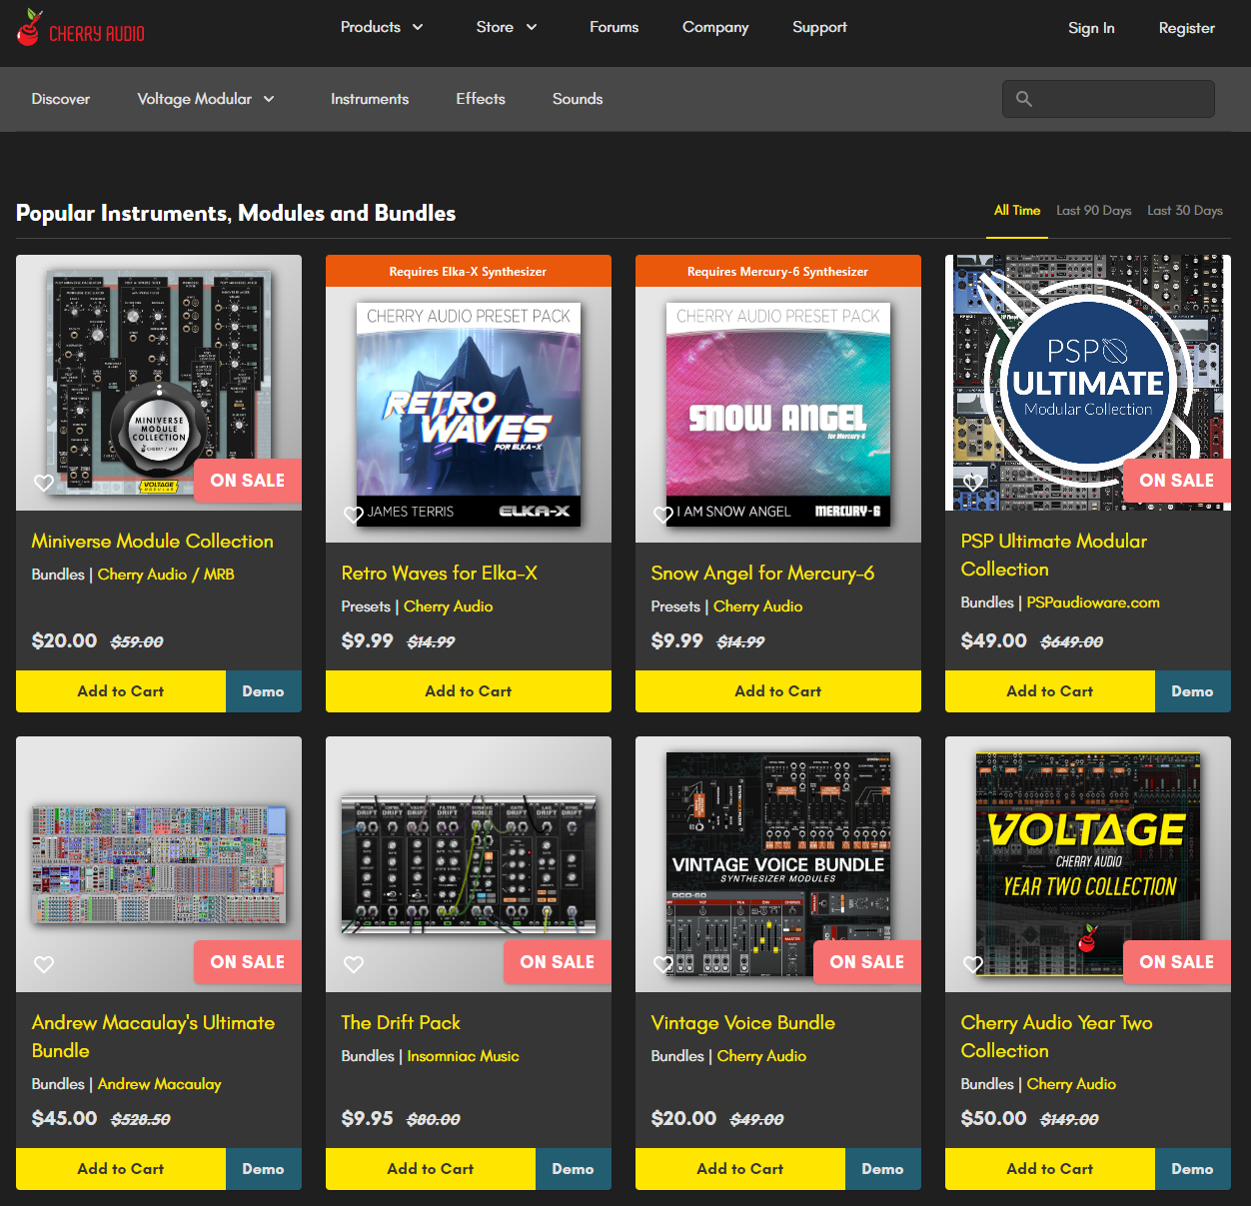Favorite Snow Angel for Mercury-6 heart icon
The height and width of the screenshot is (1206, 1251).
663,515
